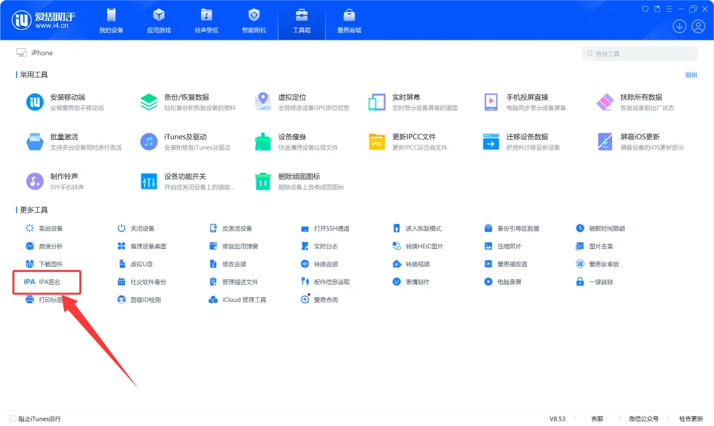
Task: Open 压缩照片 tool
Action: pyautogui.click(x=502, y=246)
